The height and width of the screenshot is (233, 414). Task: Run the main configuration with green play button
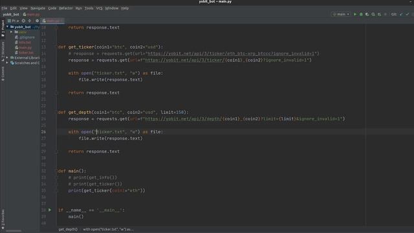point(355,14)
